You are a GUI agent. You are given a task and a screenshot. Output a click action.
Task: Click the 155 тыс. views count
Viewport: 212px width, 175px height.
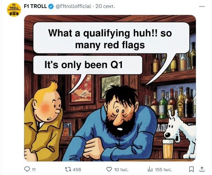tap(163, 170)
